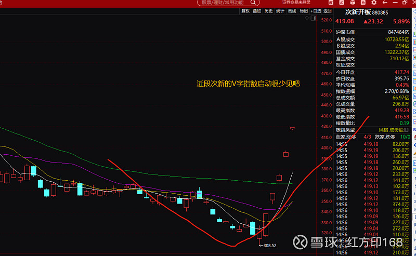The width and height of the screenshot is (416, 256).
Task: Click the small icon right of 成份股
Action: click(407, 130)
